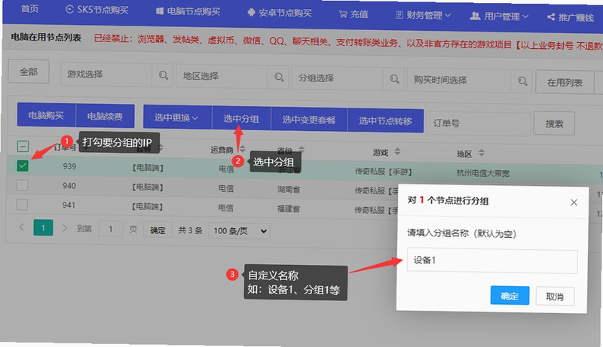The width and height of the screenshot is (603, 347).
Task: Click the 电脑购买 button
Action: coord(46,115)
